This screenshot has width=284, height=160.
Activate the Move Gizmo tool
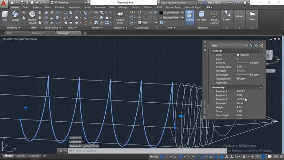(x=214, y=18)
